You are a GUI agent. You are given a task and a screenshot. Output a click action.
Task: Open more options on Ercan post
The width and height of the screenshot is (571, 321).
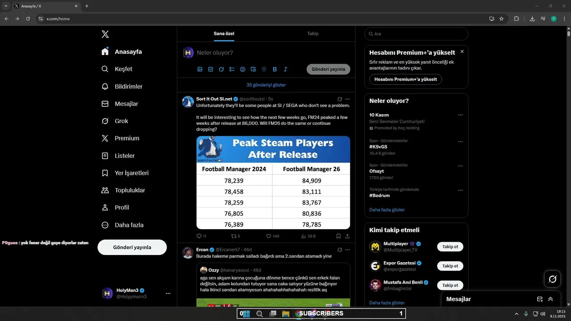point(348,250)
